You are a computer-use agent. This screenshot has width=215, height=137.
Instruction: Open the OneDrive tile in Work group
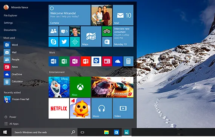coord(118,61)
